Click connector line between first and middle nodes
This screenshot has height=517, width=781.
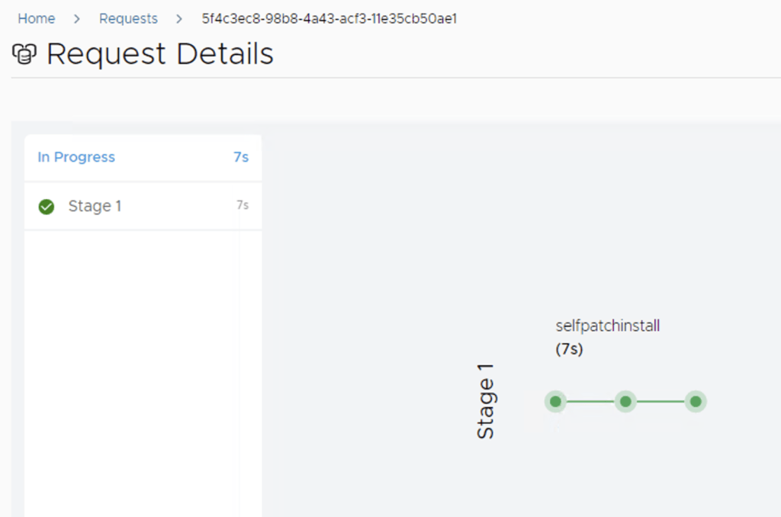click(x=590, y=401)
